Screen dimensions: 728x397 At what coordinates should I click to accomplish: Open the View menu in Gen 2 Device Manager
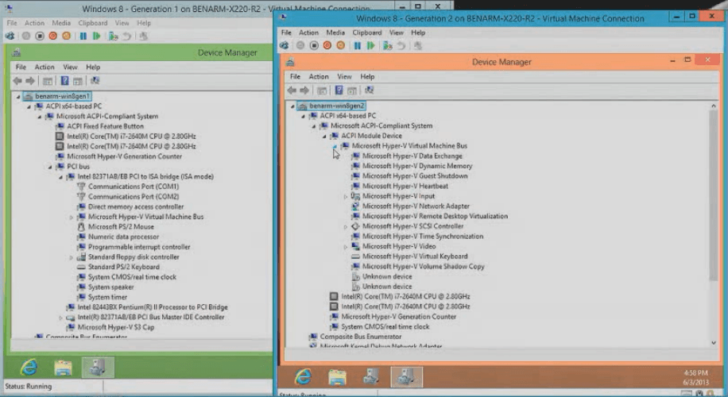tap(344, 76)
